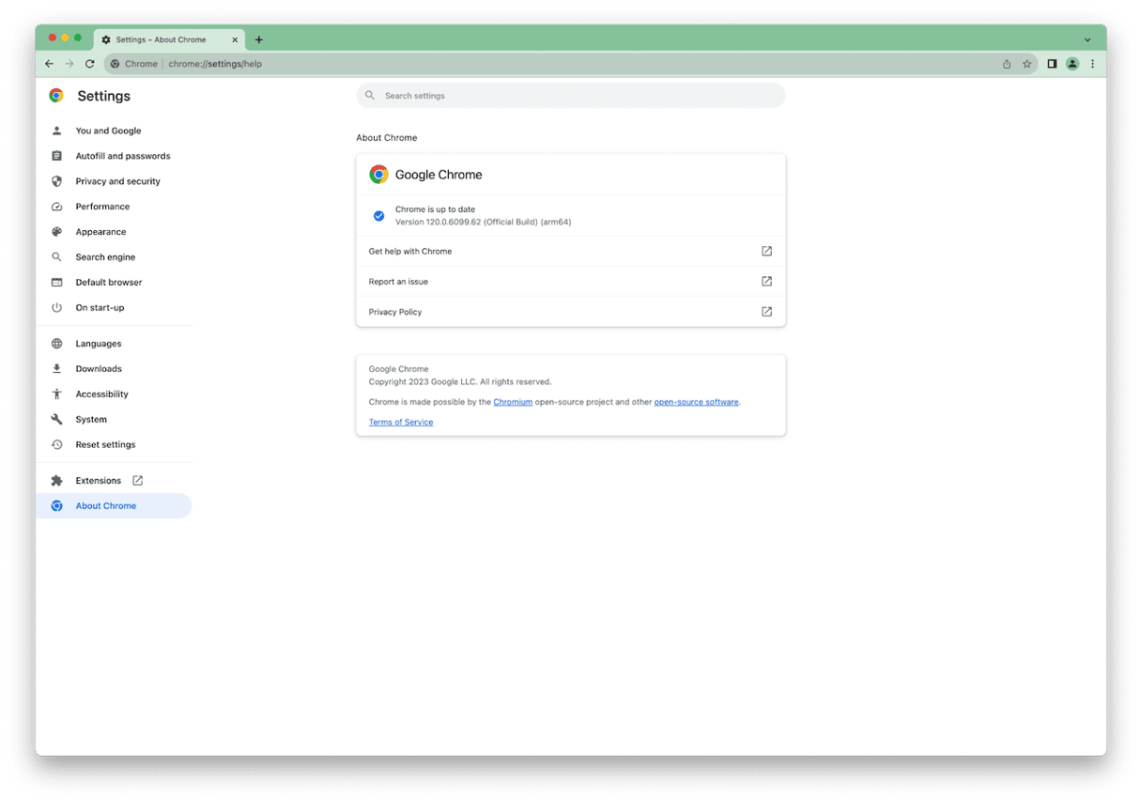Open a new tab with plus icon

259,39
